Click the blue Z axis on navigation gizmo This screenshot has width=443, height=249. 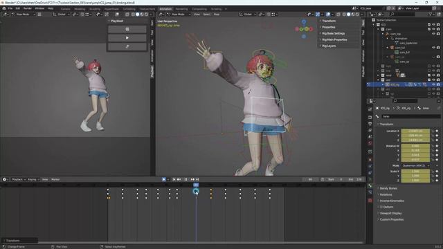click(x=304, y=21)
